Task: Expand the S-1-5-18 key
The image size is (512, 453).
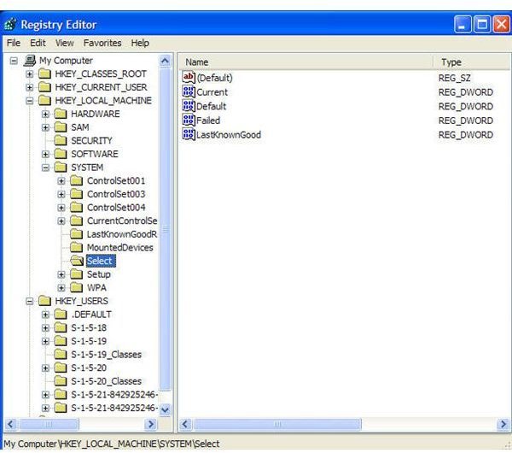Action: [45, 328]
